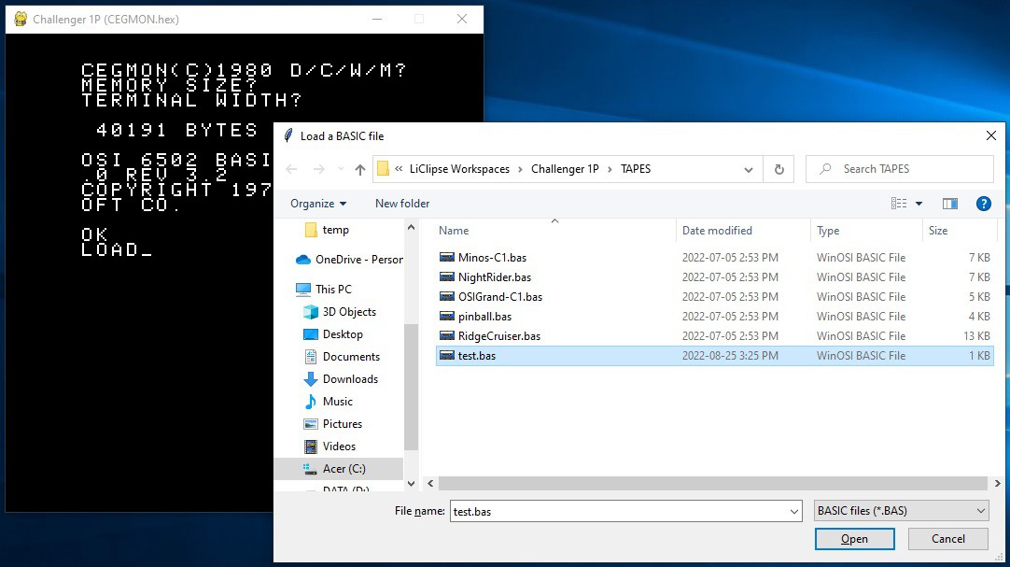
Task: Select the NightRider.bas file icon
Action: (x=448, y=276)
